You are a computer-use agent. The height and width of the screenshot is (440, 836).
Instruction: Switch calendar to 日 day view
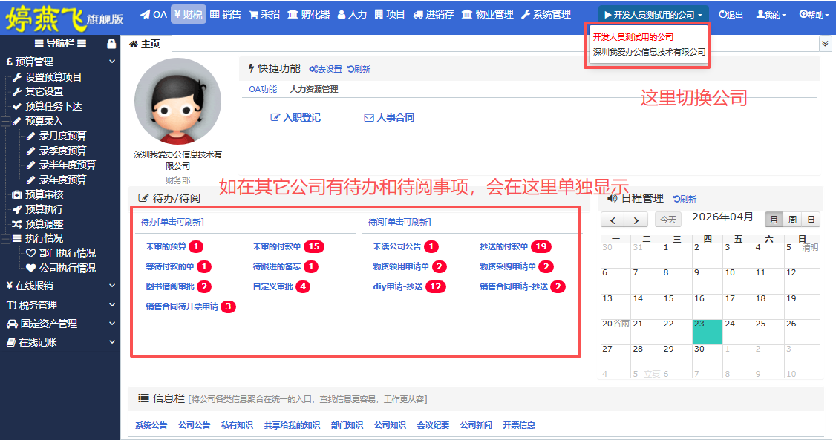pos(811,220)
